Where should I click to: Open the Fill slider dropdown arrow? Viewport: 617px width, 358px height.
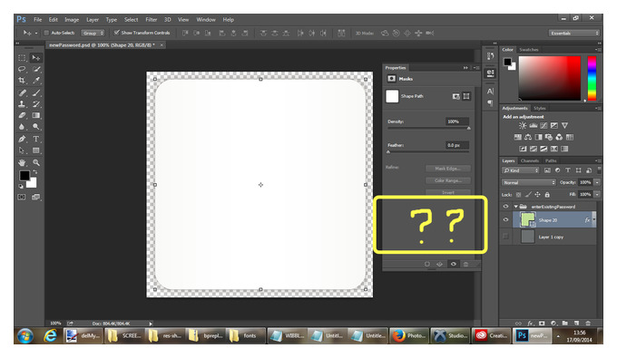(597, 195)
